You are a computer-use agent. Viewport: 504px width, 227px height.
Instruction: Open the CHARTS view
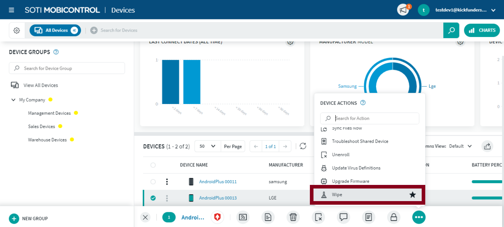tap(482, 31)
